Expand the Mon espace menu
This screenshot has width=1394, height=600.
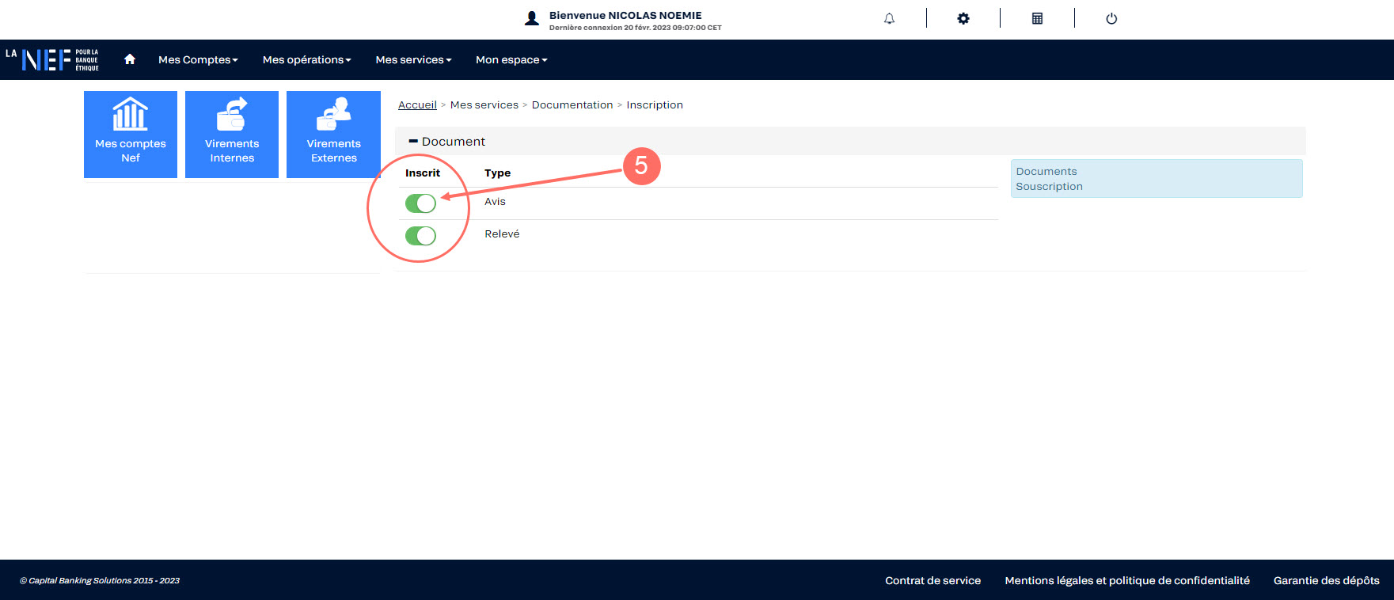coord(511,60)
